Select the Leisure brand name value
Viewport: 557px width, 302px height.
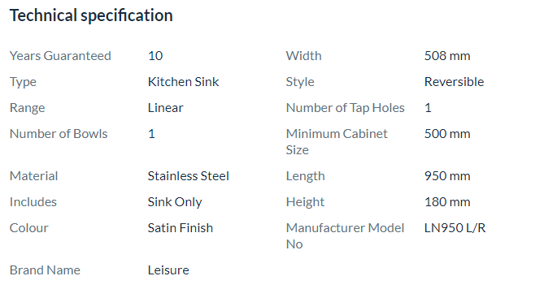pos(168,270)
